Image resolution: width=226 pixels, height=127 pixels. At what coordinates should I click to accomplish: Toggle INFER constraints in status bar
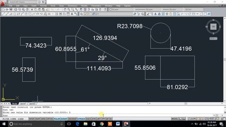(31, 119)
